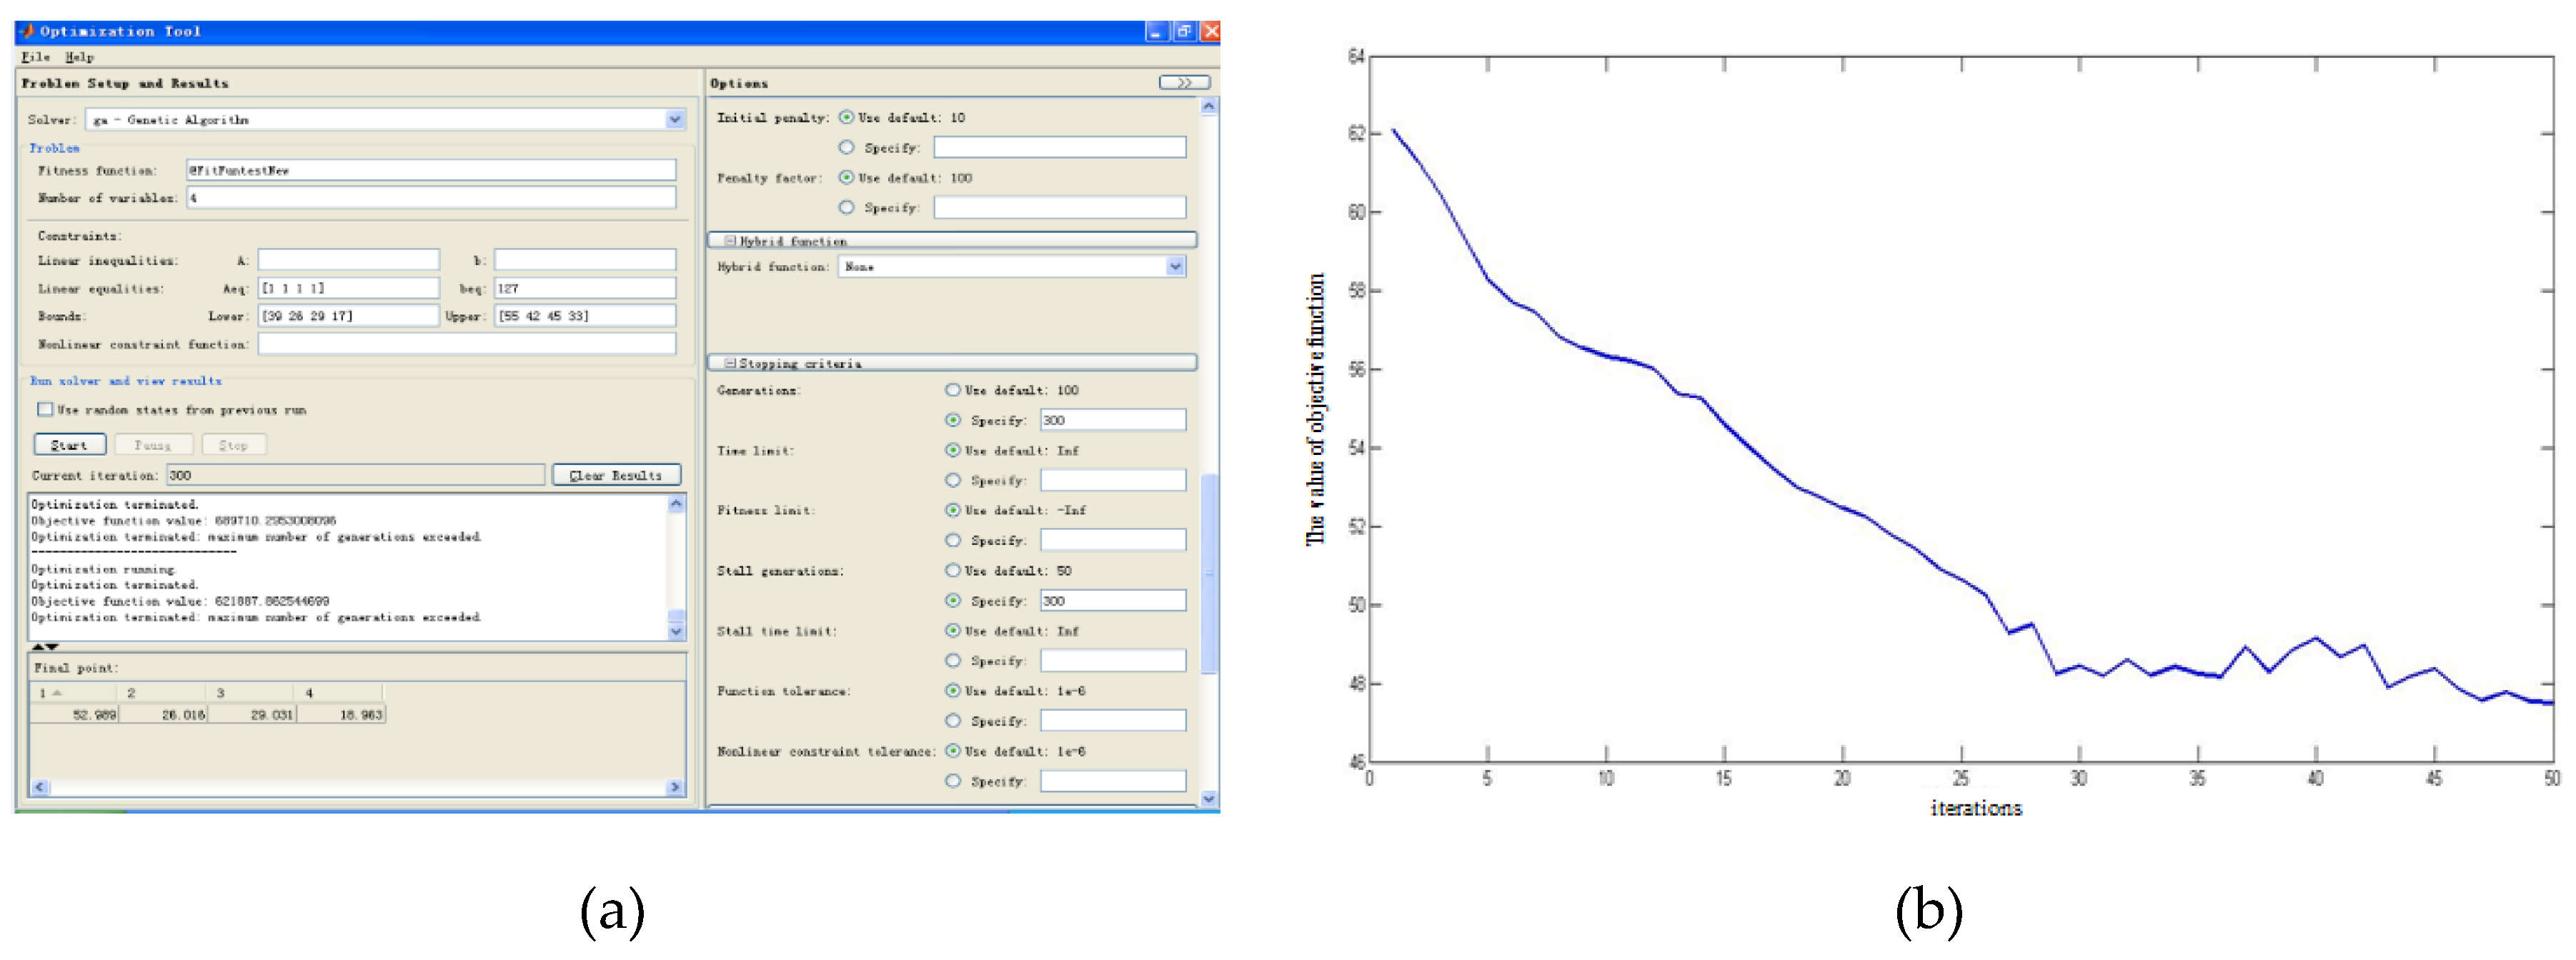Select Generations Use default 100 radio
The image size is (2576, 960).
[953, 390]
